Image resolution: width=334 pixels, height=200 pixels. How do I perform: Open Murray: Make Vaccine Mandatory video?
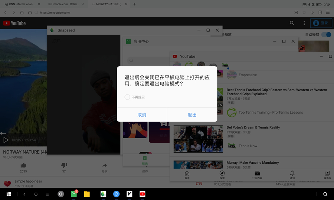tap(253, 163)
